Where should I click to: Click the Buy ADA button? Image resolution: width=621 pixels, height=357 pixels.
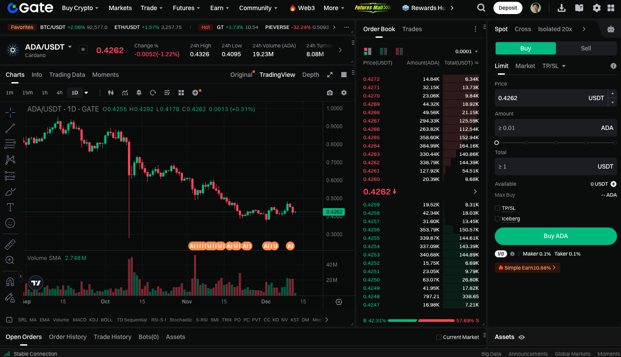(x=556, y=236)
